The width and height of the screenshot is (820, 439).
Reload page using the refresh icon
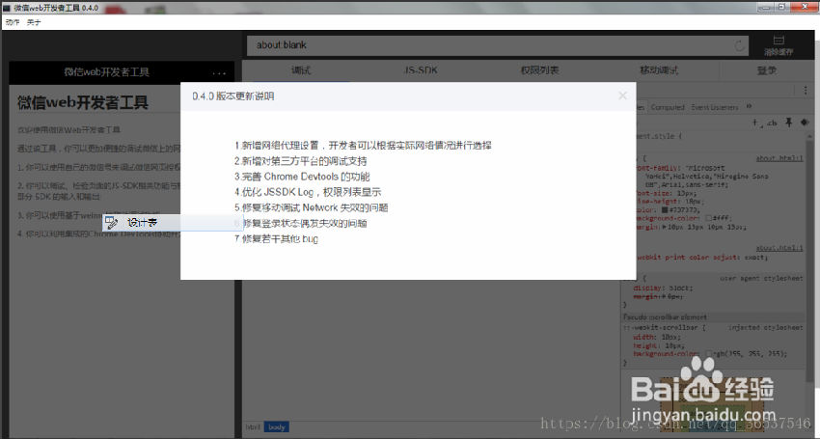click(740, 45)
